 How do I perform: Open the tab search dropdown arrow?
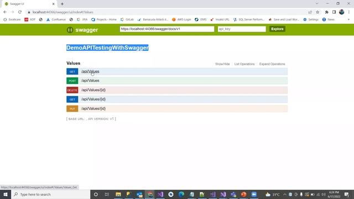317,4
